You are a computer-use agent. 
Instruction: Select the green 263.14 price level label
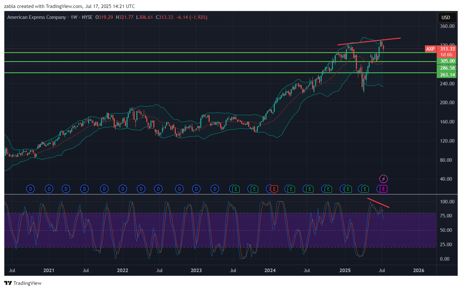click(x=447, y=74)
